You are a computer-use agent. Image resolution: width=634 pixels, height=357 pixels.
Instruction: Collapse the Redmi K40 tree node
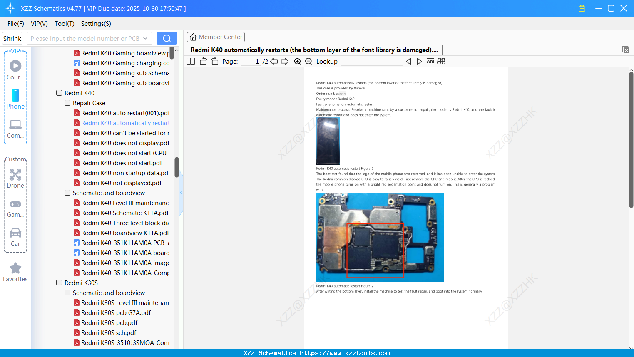pos(59,93)
